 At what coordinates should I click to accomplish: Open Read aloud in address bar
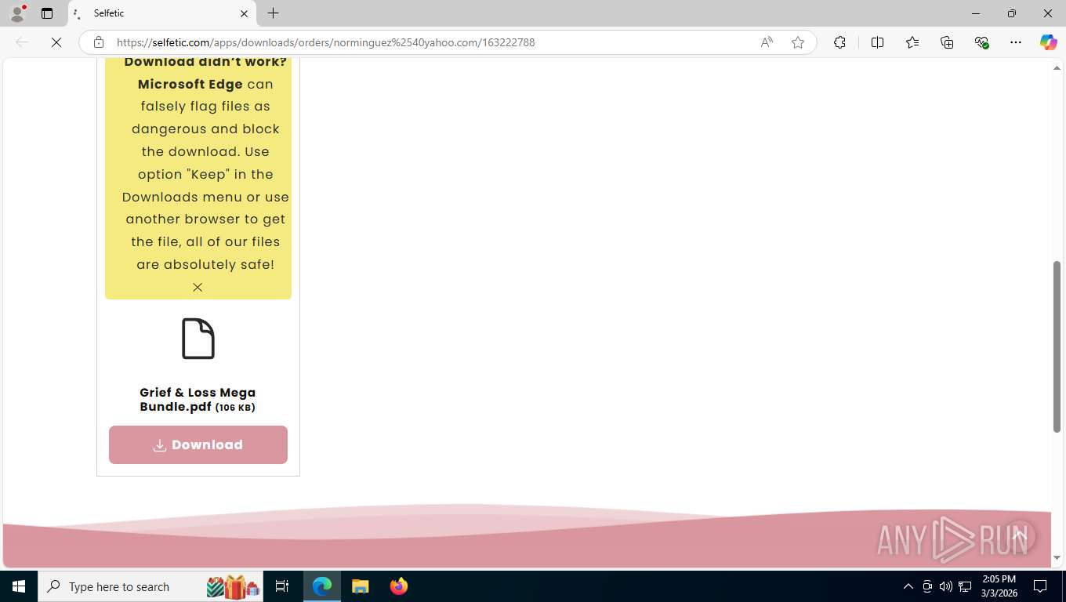click(767, 42)
